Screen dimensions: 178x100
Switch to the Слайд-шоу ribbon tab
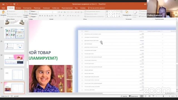pyautogui.click(x=56, y=8)
